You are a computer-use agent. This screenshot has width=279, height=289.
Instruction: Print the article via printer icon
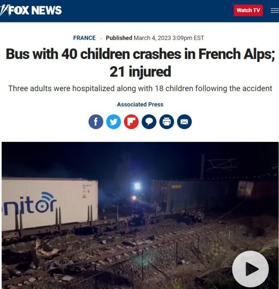pyautogui.click(x=167, y=121)
